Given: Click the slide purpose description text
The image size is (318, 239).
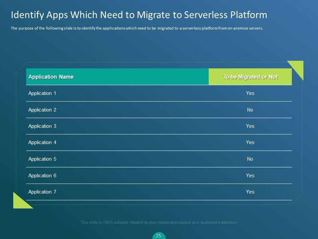Looking at the screenshot, I should click(x=137, y=28).
